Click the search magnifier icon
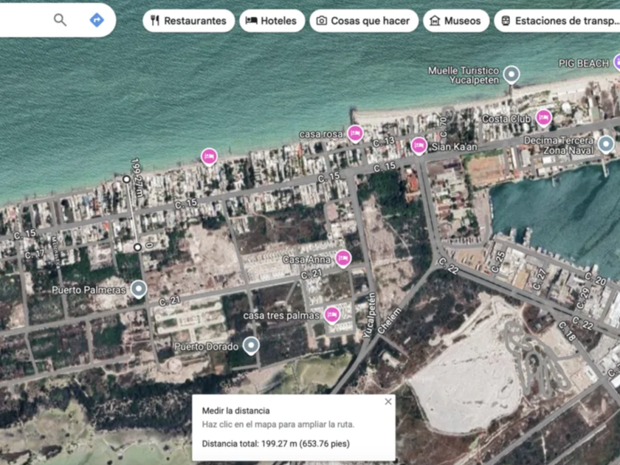 tap(60, 20)
